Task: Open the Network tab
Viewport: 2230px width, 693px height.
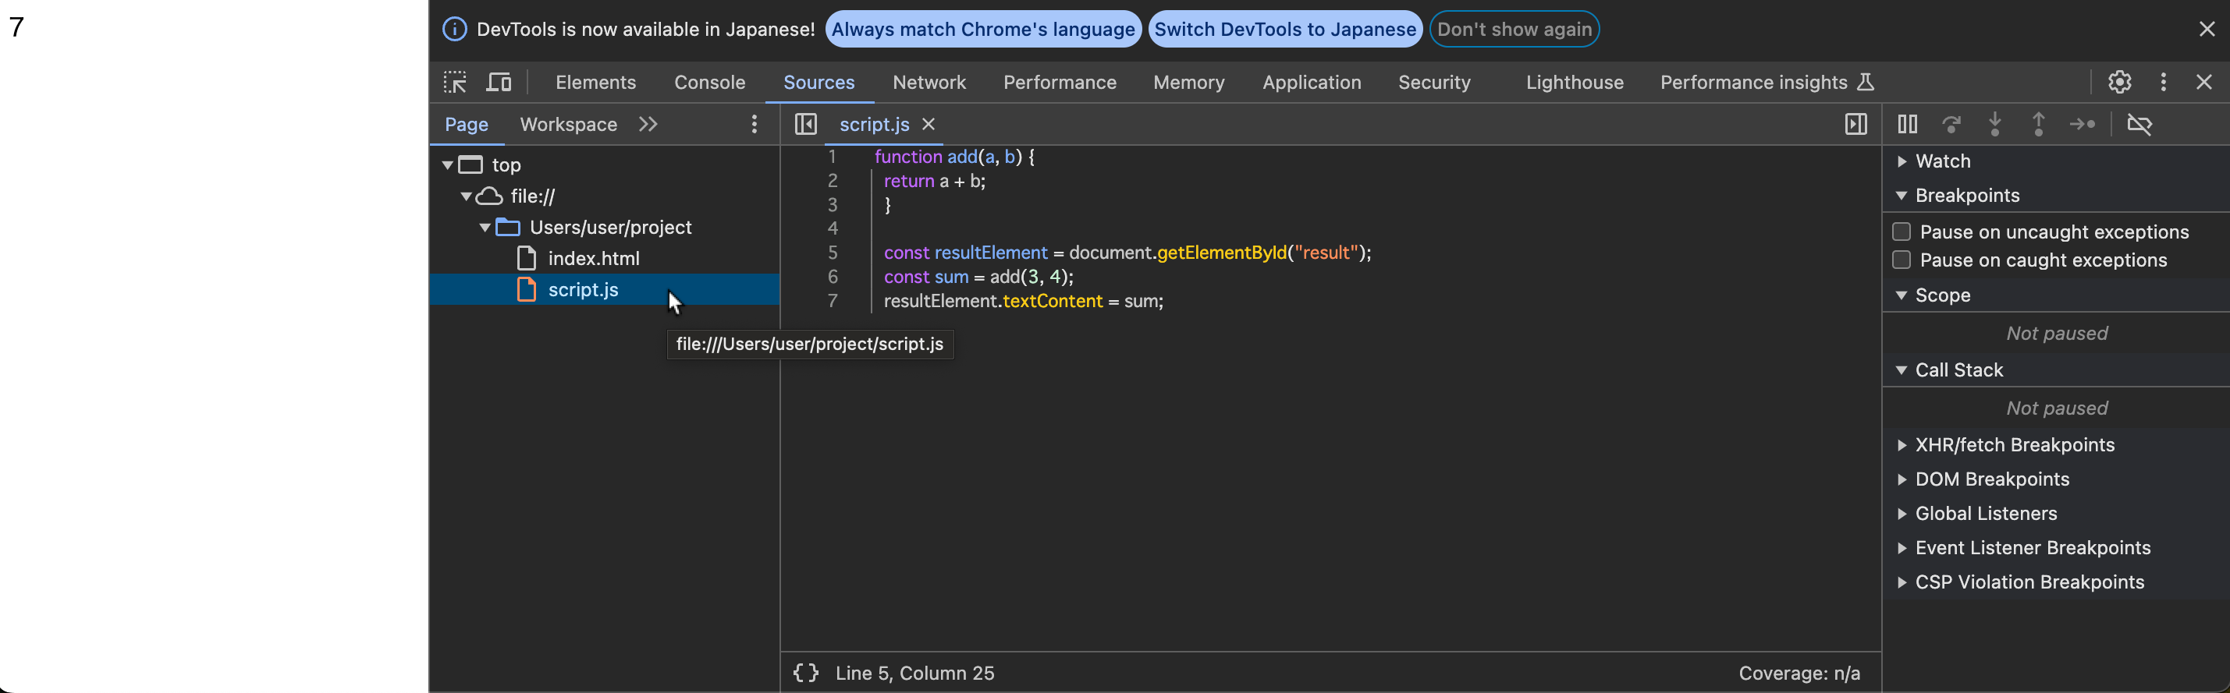Action: click(928, 82)
